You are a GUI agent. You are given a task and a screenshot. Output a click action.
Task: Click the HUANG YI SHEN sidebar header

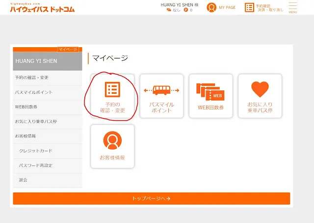click(48, 61)
